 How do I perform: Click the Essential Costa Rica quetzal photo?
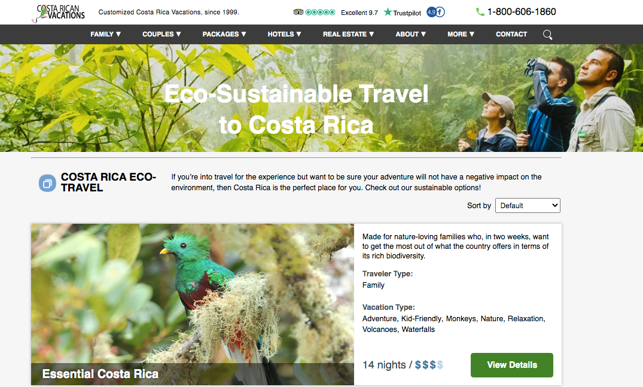193,293
